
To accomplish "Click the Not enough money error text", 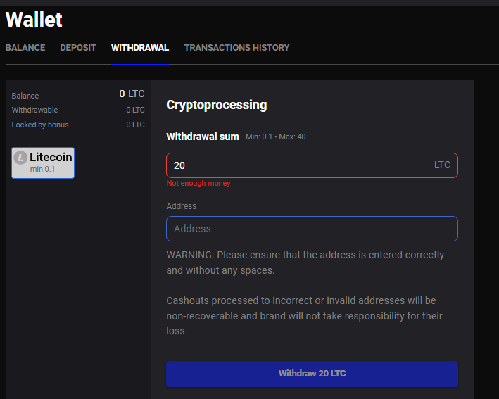I will pyautogui.click(x=198, y=183).
